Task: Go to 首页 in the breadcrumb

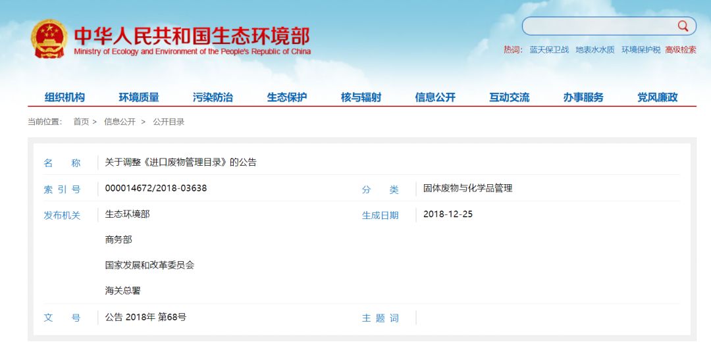Action: pyautogui.click(x=81, y=122)
